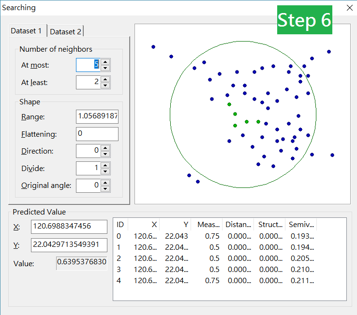The height and width of the screenshot is (315, 357).
Task: Switch to the Dataset 1 tab
Action: [27, 31]
